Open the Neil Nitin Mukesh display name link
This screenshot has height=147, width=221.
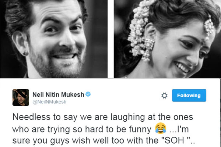click(x=58, y=94)
